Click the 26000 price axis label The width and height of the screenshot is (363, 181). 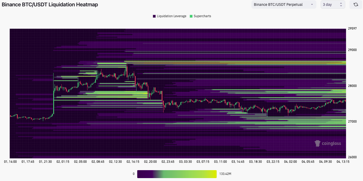click(352, 157)
